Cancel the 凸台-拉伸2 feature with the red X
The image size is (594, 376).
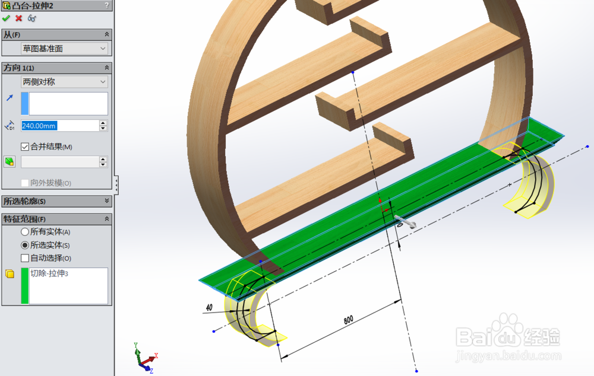pos(18,18)
